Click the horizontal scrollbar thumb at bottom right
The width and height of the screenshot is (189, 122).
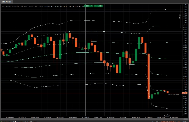coord(186,119)
